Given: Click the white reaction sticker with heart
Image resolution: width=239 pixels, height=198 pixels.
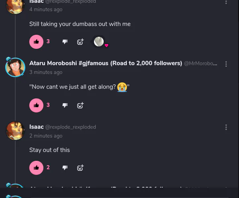Looking at the screenshot, I should [99, 42].
